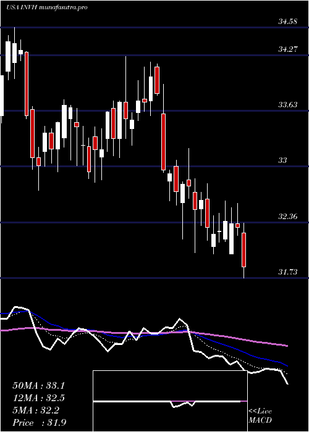Click the last red candlestick near 31.73
Viewport: 309px width, 432px height.
coord(244,250)
